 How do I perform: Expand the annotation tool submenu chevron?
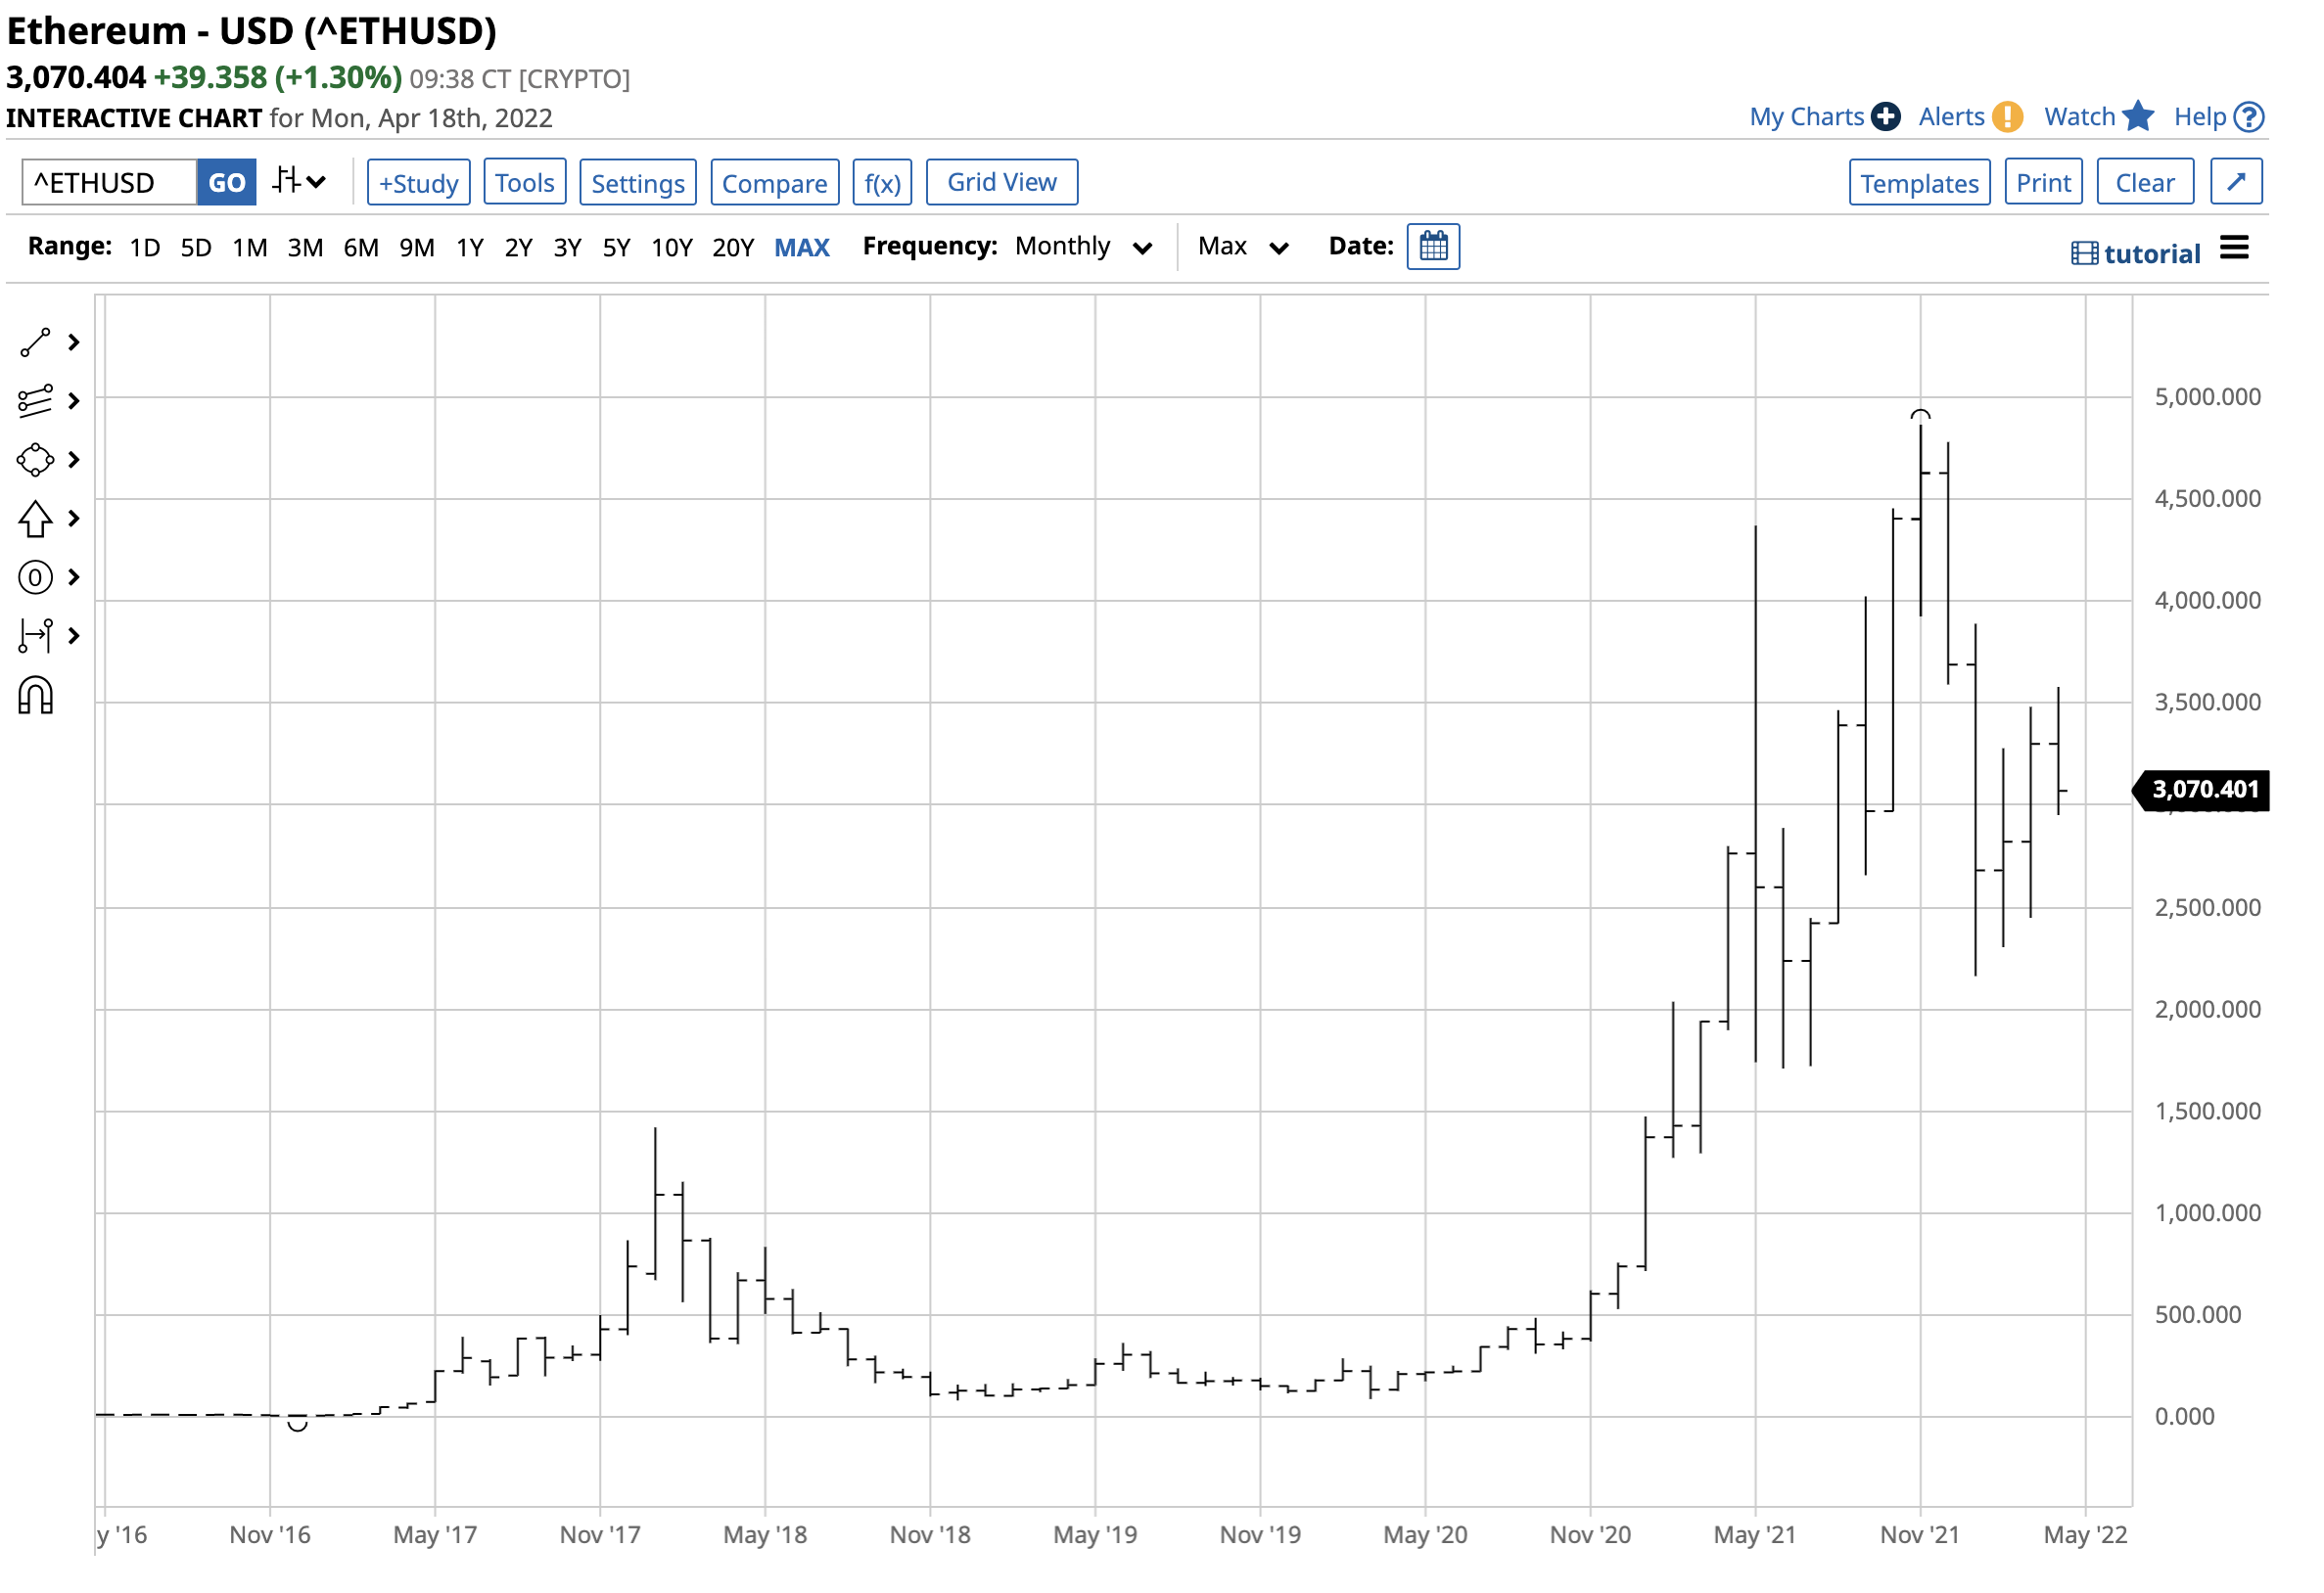pos(73,577)
